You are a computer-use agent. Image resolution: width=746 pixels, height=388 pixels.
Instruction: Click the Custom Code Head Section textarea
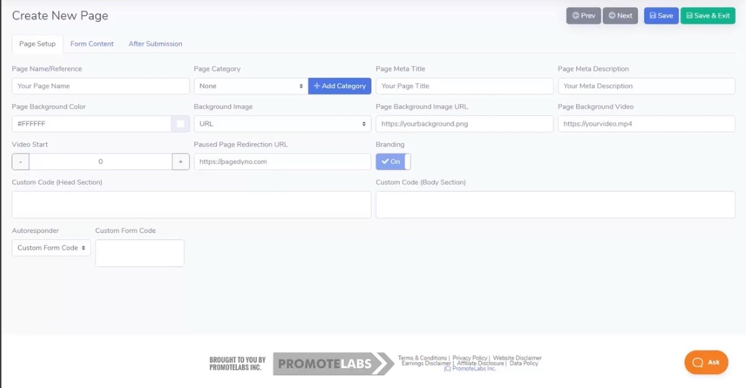pos(191,204)
